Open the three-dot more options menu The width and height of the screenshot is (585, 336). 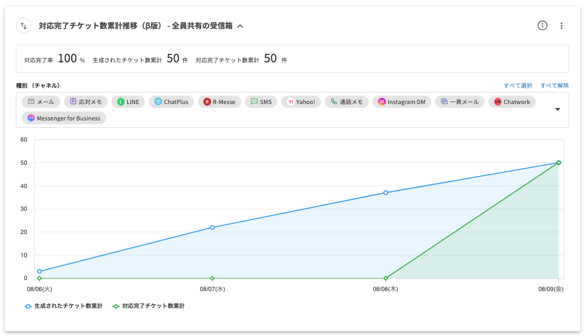pyautogui.click(x=561, y=26)
